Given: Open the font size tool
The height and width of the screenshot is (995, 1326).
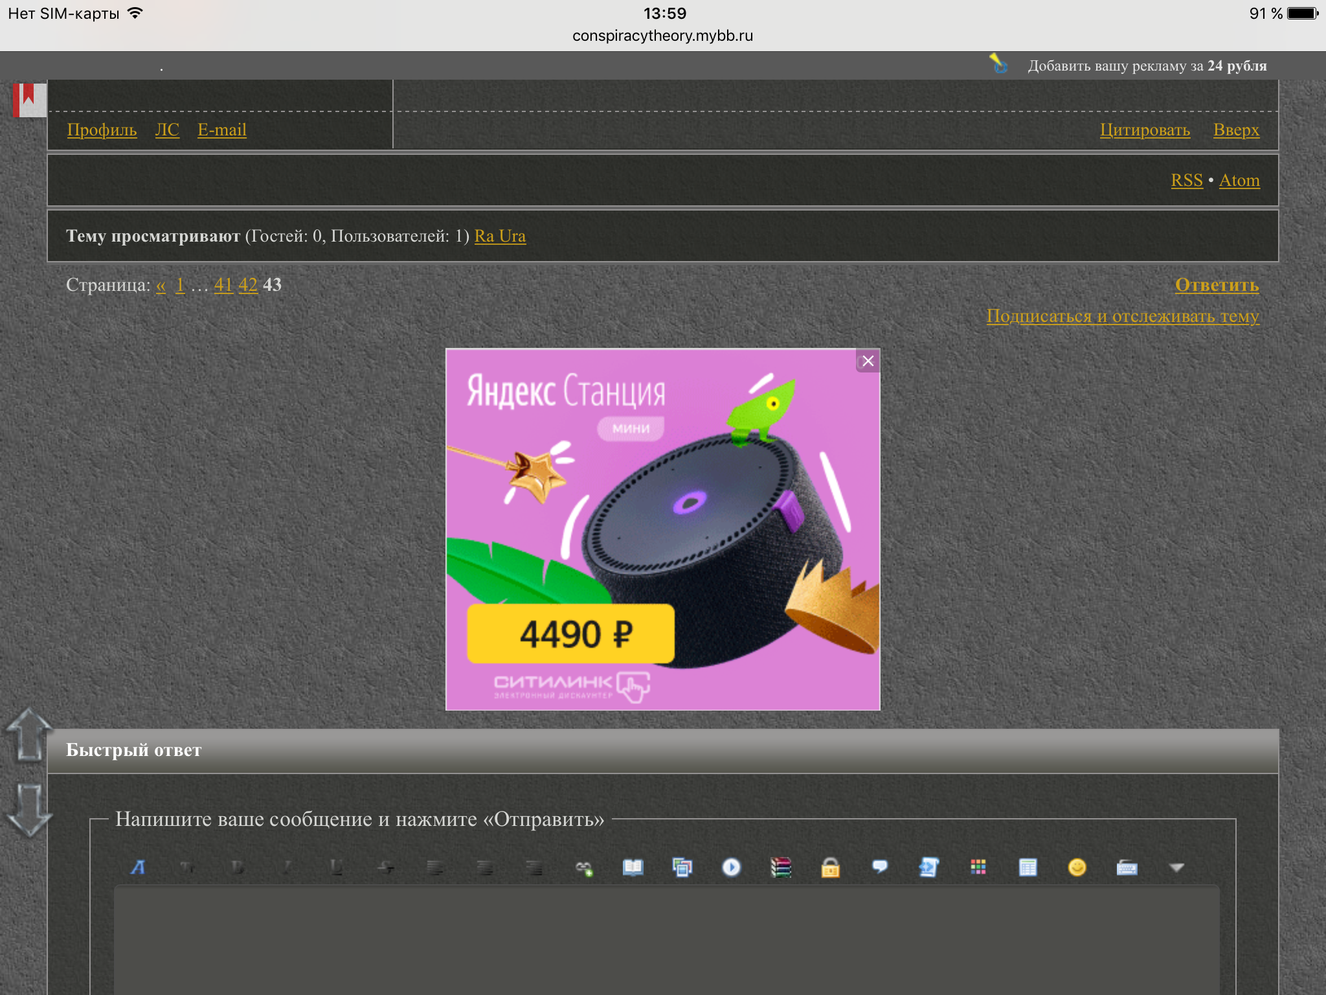Looking at the screenshot, I should click(188, 867).
